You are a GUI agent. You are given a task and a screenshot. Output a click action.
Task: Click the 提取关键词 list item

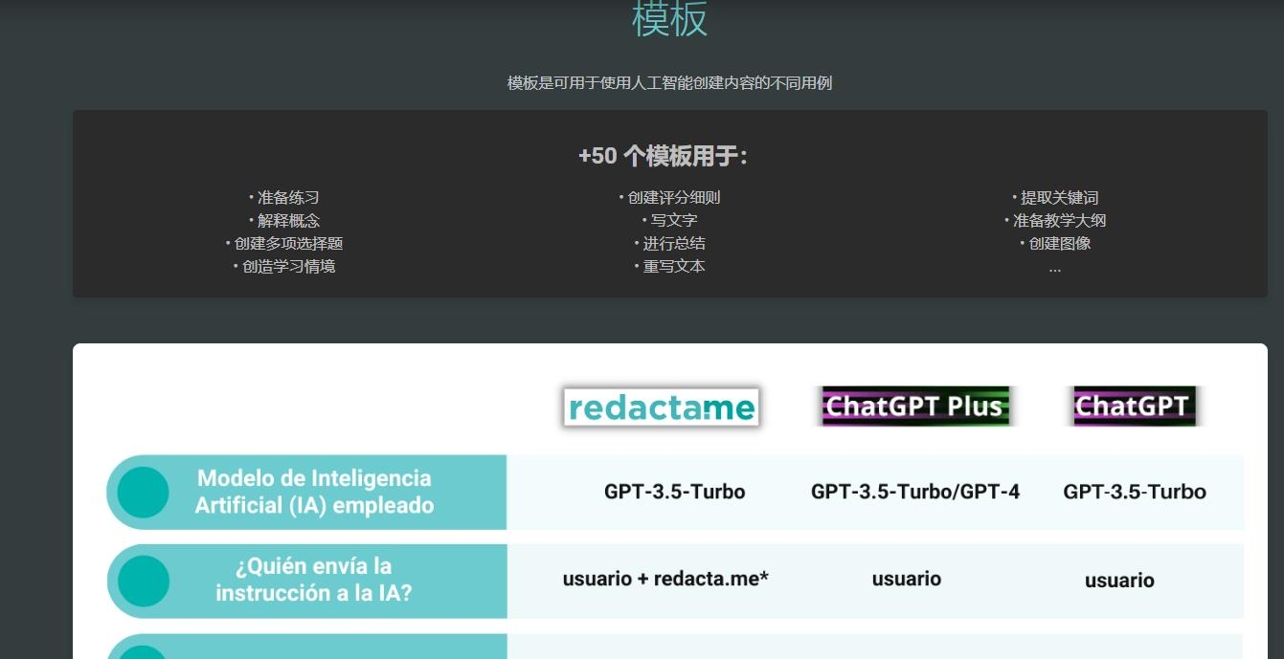pos(1055,198)
